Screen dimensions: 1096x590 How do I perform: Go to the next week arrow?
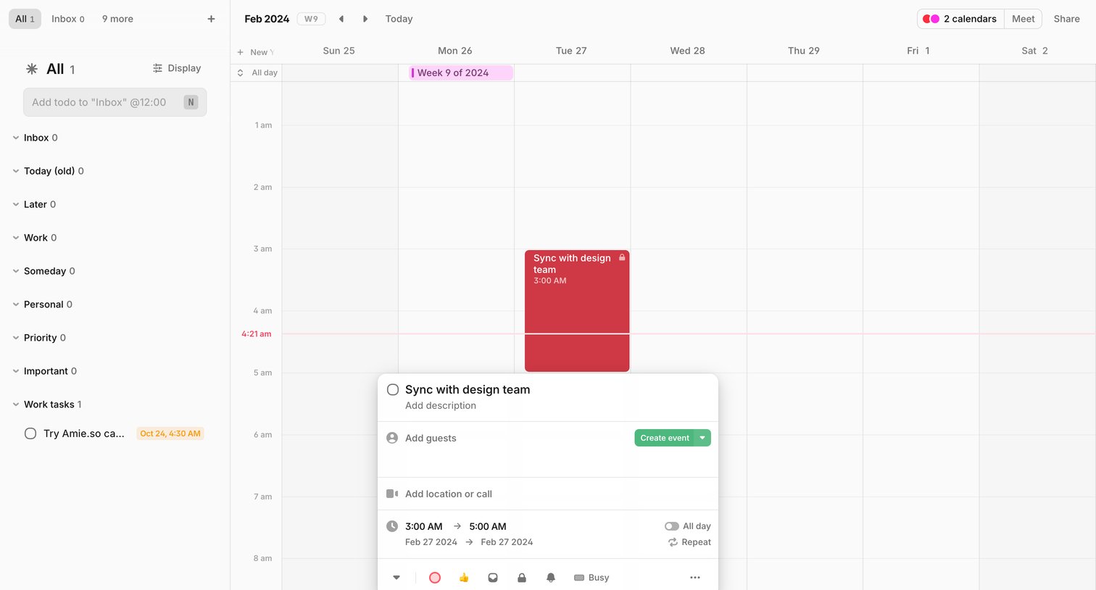pos(365,19)
